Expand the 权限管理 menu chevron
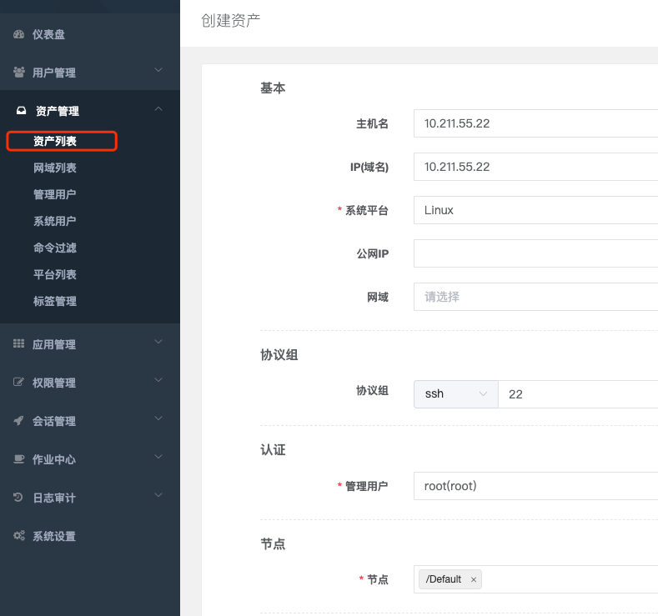Screen dimensions: 658x616 (158, 380)
